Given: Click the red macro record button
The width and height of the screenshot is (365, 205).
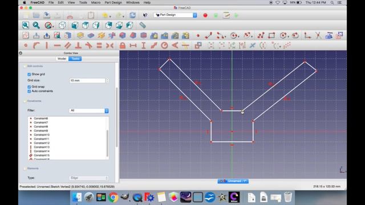Looking at the screenshot, I should 205,15.
